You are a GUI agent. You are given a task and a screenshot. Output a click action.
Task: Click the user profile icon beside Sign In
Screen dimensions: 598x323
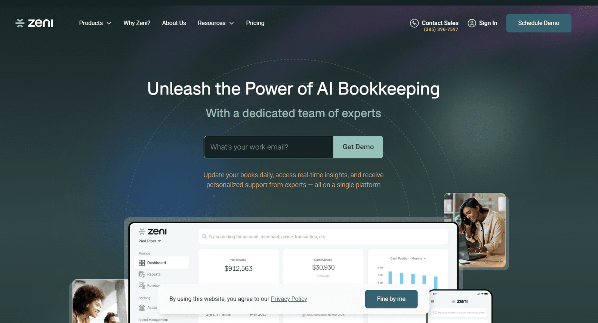click(472, 23)
